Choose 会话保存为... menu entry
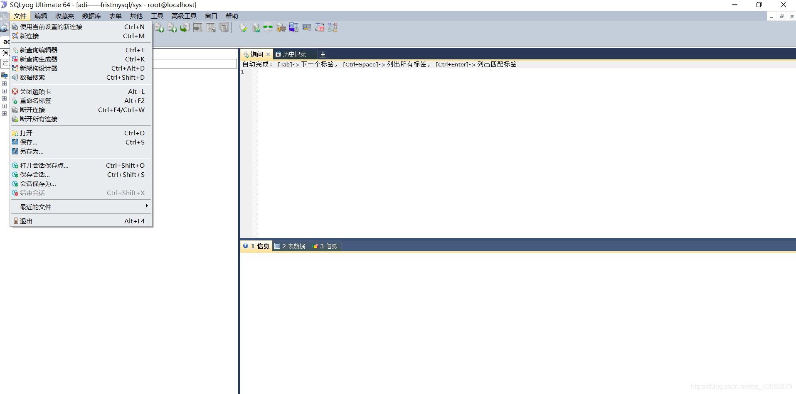This screenshot has height=394, width=796. [x=81, y=184]
